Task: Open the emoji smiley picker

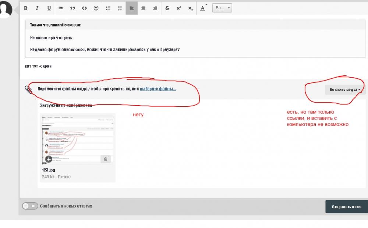Action: coord(96,8)
